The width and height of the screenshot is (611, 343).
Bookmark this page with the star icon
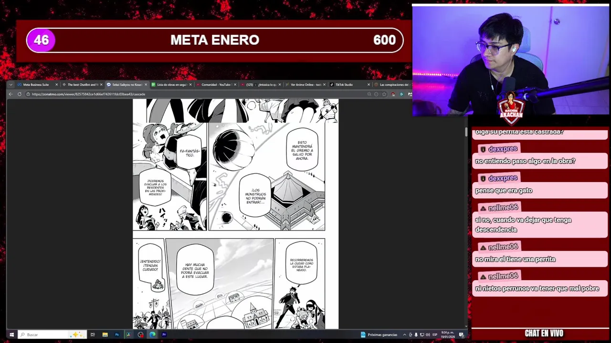point(384,94)
